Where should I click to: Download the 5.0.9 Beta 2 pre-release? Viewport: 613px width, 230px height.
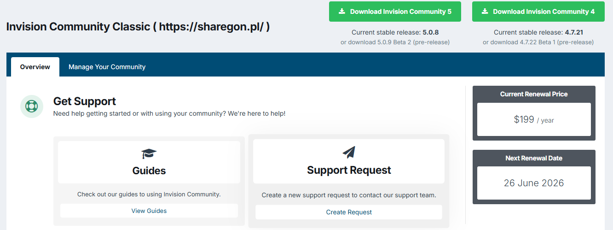click(395, 42)
